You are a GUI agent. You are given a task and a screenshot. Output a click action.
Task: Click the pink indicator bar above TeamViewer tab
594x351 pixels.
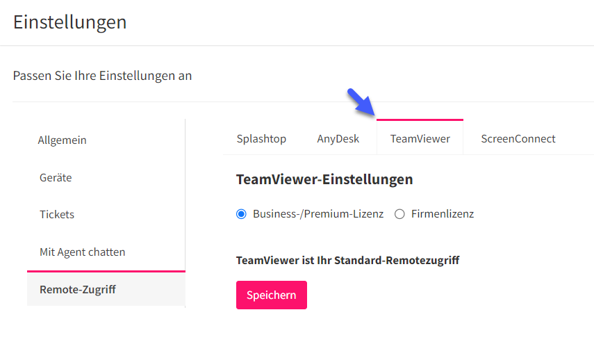point(420,120)
